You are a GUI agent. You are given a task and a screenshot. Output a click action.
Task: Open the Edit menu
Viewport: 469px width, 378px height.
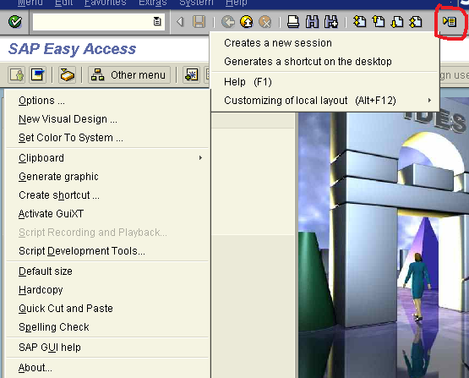pyautogui.click(x=63, y=3)
